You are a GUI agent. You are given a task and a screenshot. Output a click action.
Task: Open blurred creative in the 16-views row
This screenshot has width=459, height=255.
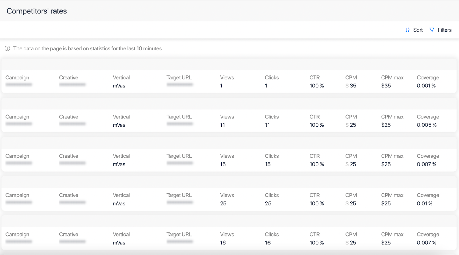(x=72, y=242)
